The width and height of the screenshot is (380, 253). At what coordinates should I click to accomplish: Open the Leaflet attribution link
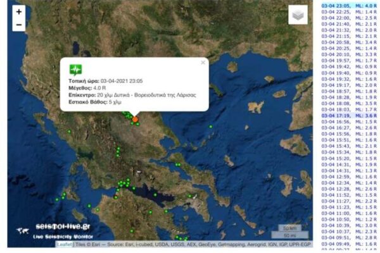(x=65, y=245)
